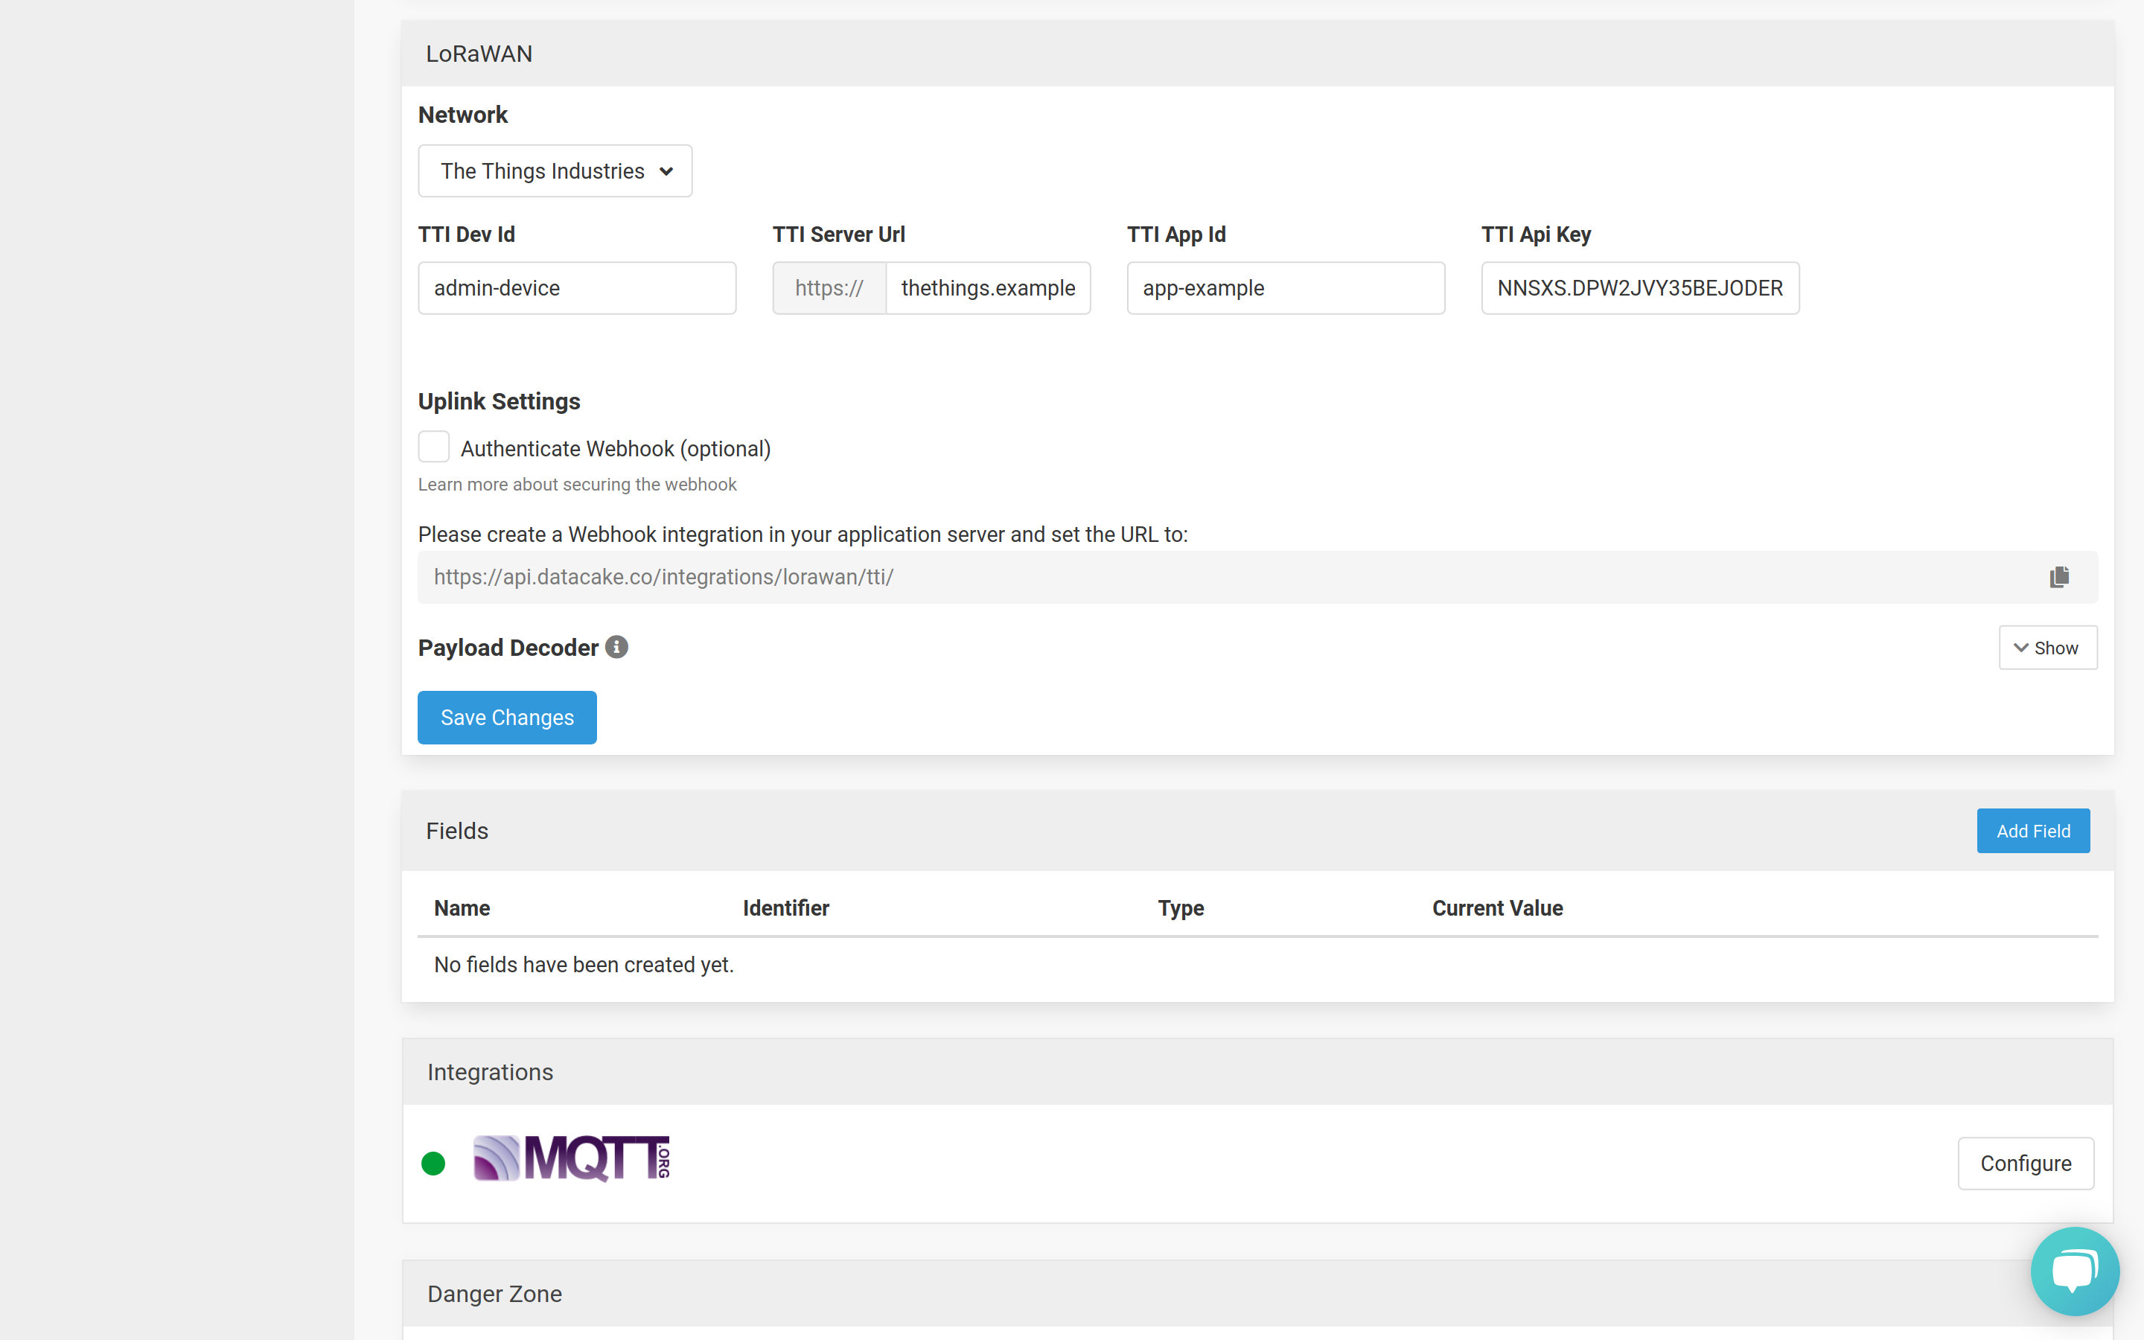Click the green status dot next to MQTT
This screenshot has height=1340, width=2144.
pyautogui.click(x=434, y=1163)
